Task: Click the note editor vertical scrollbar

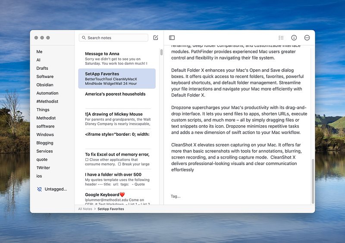Action: coord(313,181)
